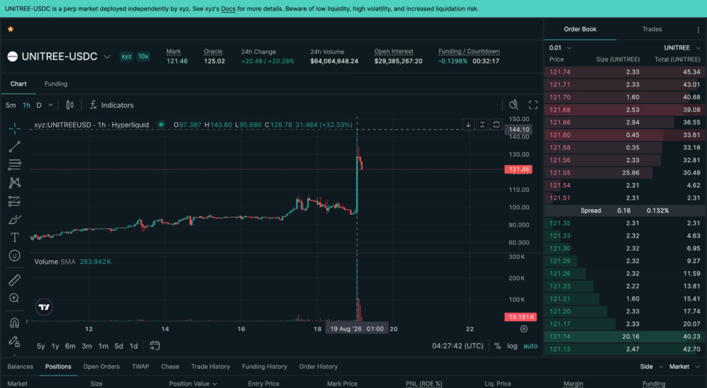This screenshot has width=707, height=388.
Task: Open candlestick chart style selector
Action: pos(70,105)
